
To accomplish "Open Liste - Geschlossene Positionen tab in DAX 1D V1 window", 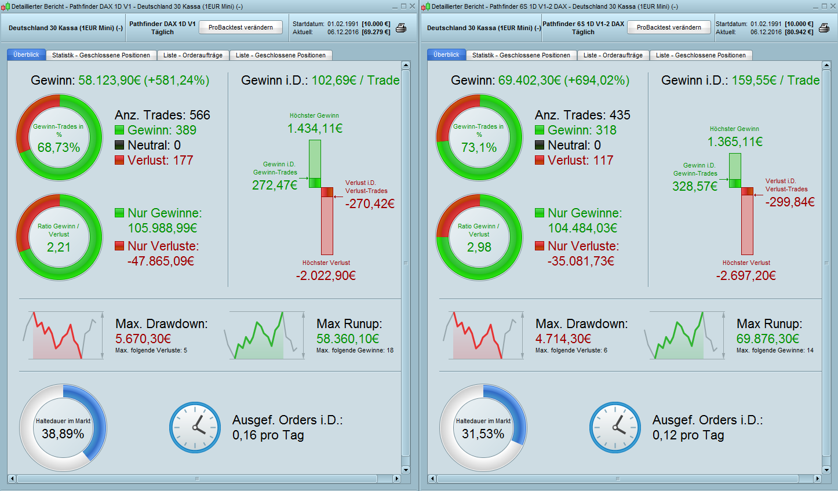I will point(280,55).
